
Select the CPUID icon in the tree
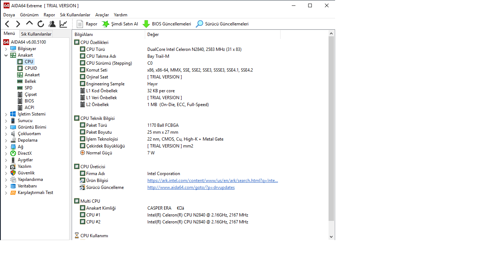coord(20,68)
